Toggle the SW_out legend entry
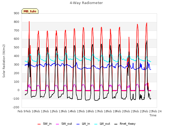 (x=64, y=124)
